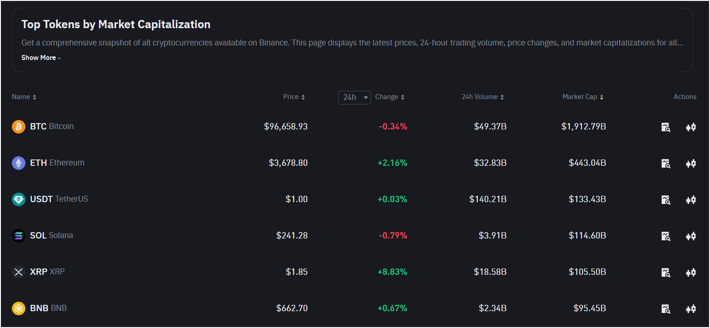The image size is (710, 328).
Task: Open the BTC Bitcoin token link
Action: (52, 126)
